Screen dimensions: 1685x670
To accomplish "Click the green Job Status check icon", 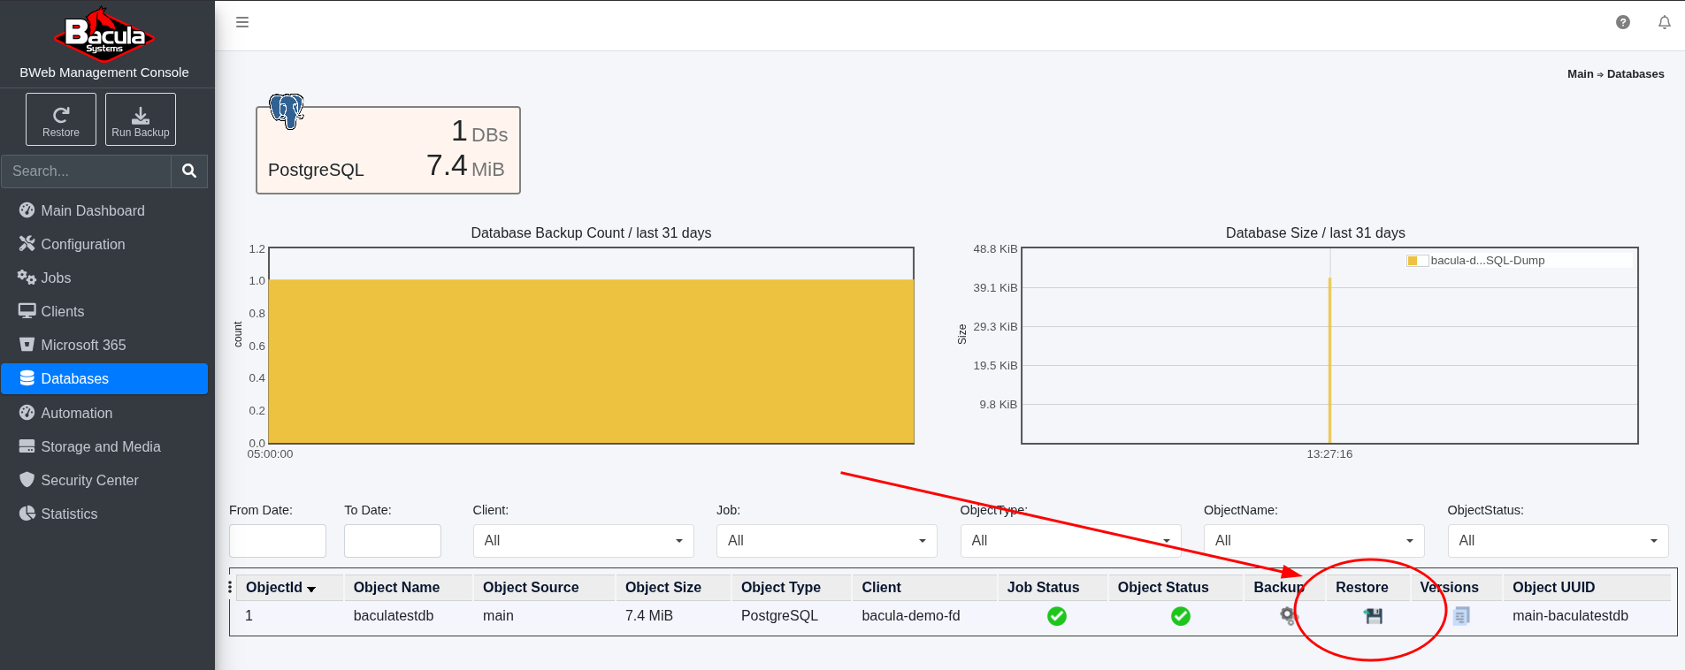I will tap(1056, 616).
